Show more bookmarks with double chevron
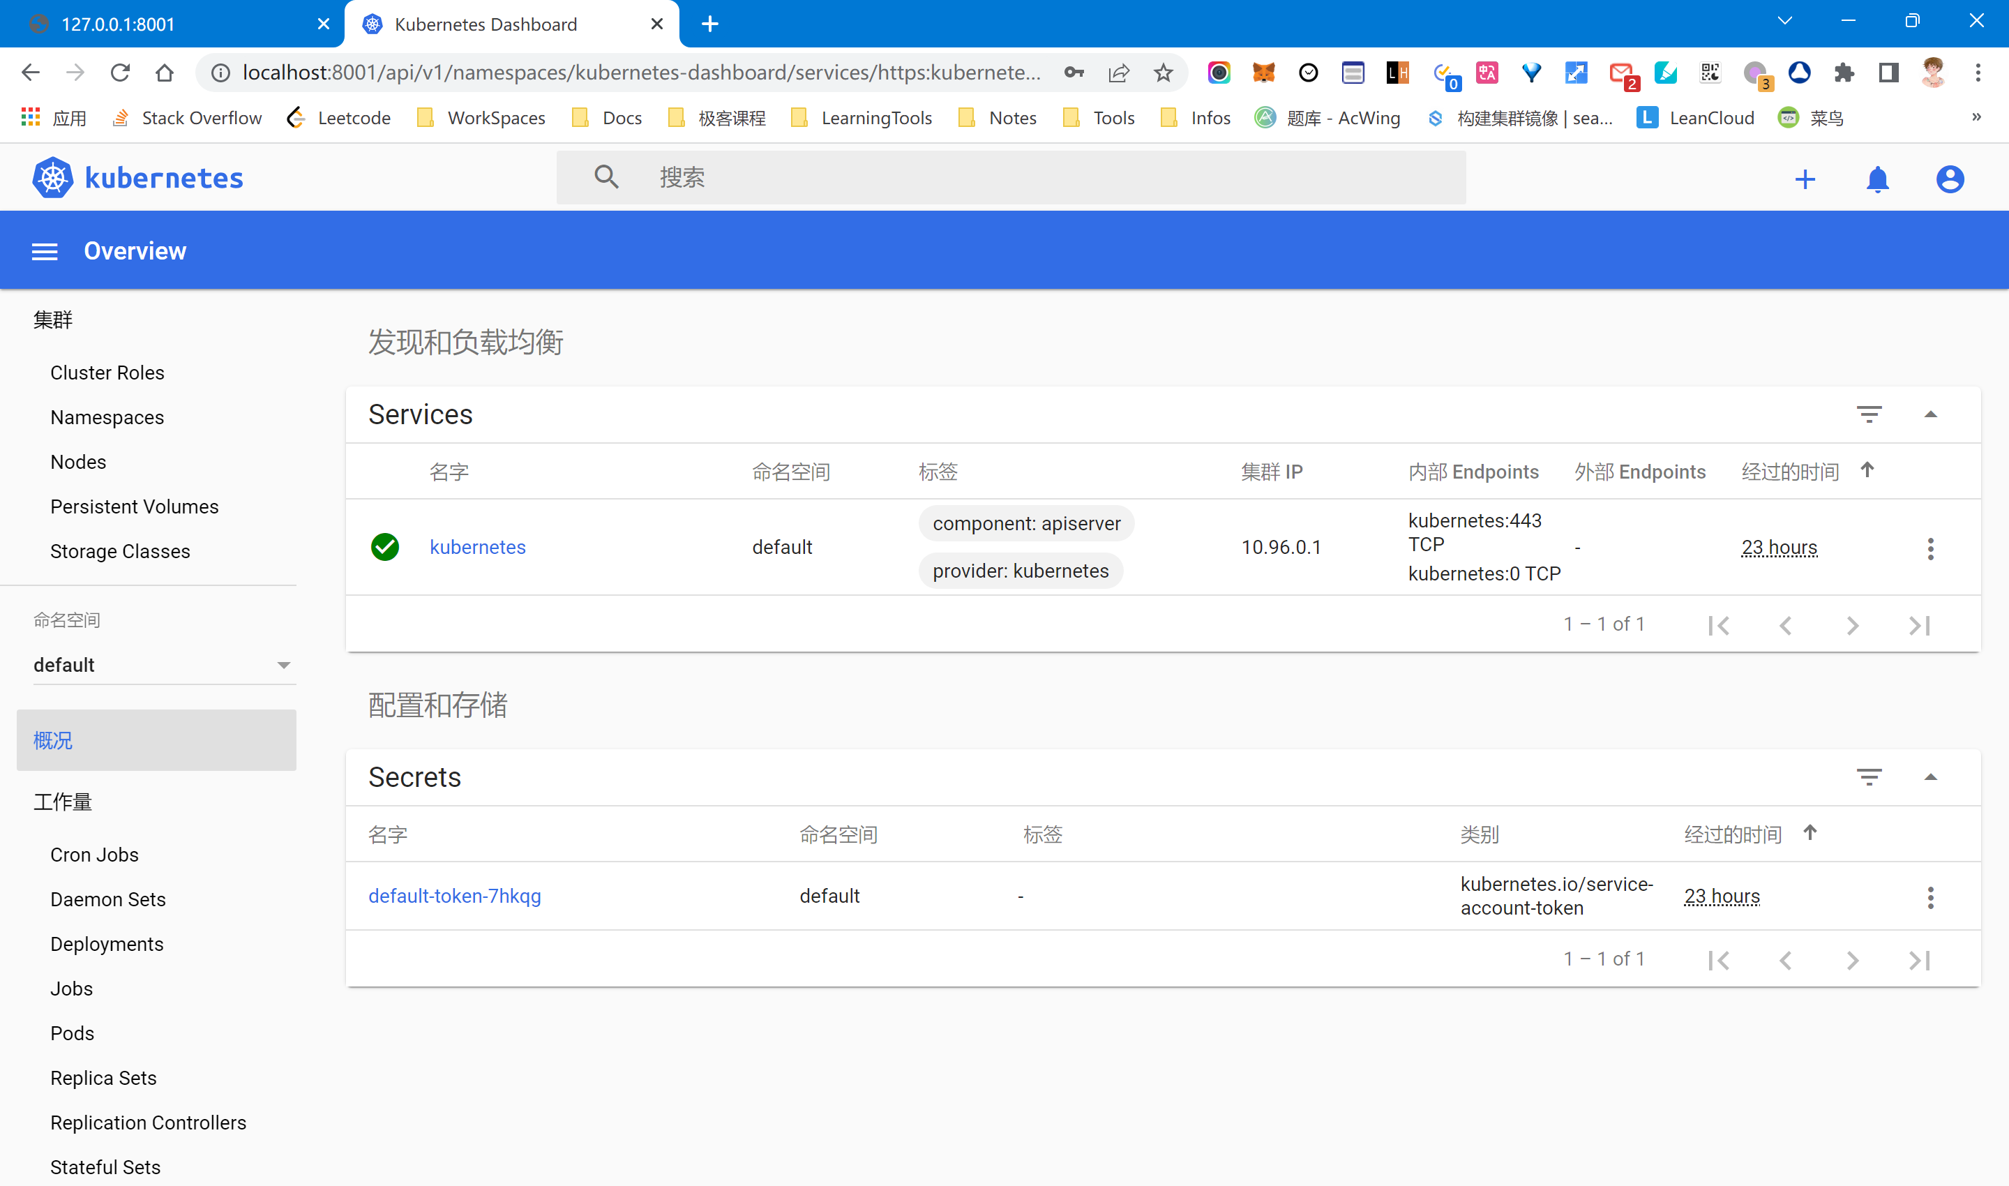Image resolution: width=2009 pixels, height=1186 pixels. [1976, 117]
